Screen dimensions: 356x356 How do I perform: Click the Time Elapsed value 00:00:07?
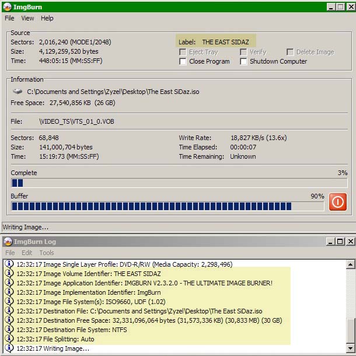tap(243, 147)
